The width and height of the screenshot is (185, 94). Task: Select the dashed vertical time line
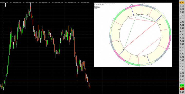[3, 47]
